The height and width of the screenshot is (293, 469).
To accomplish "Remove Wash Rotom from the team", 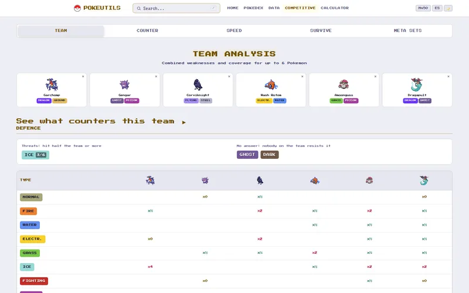I will [x=302, y=77].
